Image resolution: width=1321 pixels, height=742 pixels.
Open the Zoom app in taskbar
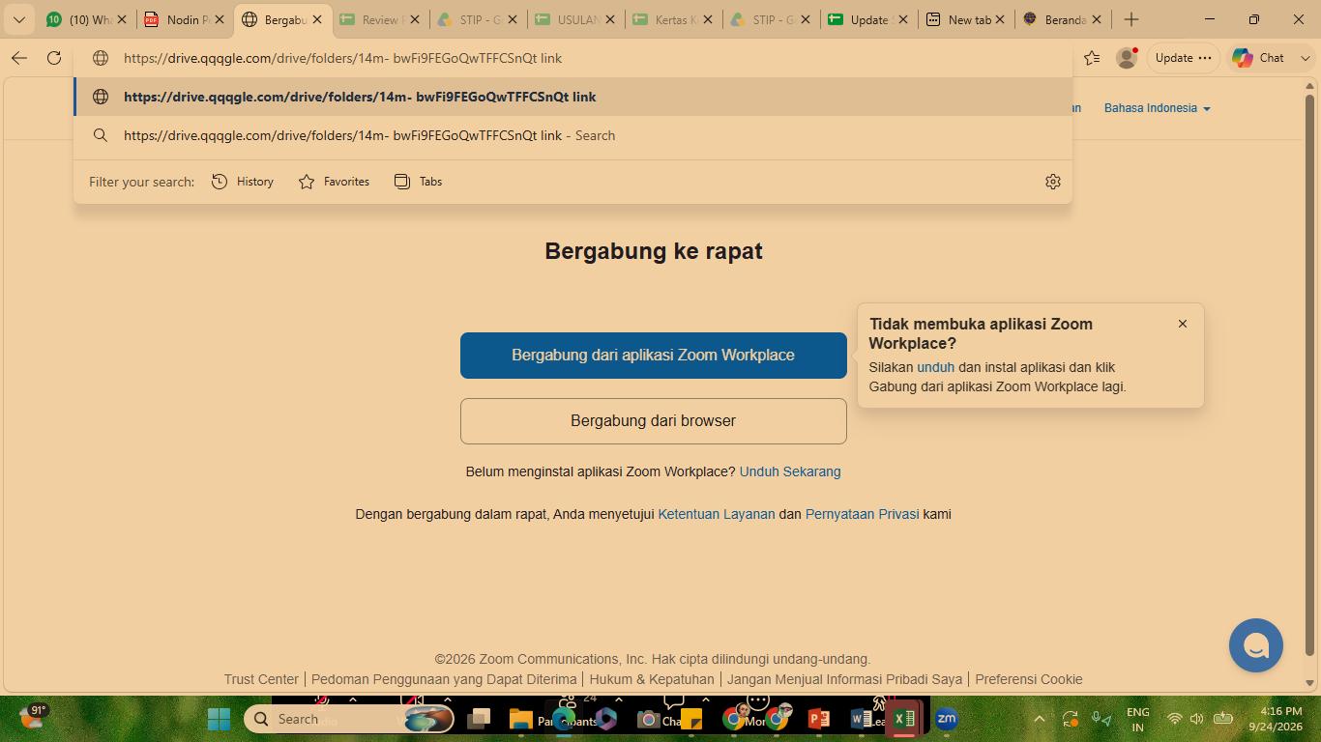point(946,719)
